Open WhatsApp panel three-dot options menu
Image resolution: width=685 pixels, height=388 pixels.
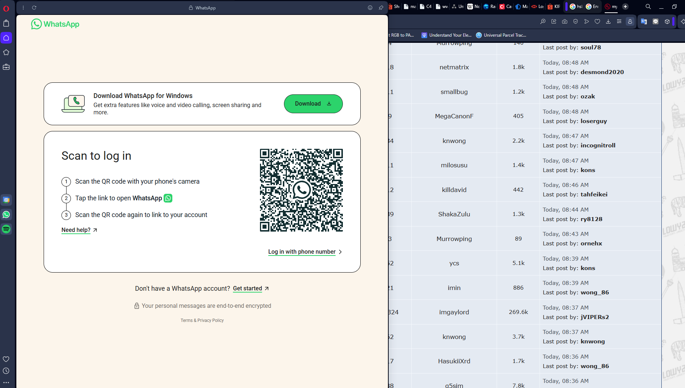pos(23,8)
